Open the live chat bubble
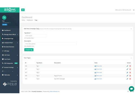Viewport: 135px width, 101px height. 131,89
